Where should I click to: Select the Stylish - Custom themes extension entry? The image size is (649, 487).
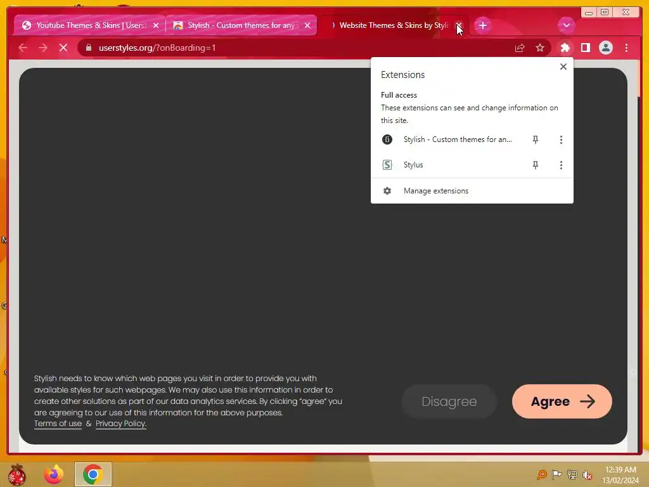tap(458, 140)
